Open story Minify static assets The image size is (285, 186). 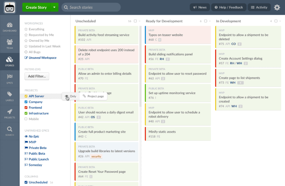tap(178, 134)
